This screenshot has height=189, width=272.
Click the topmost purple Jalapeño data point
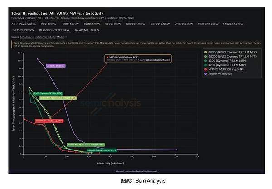[x=37, y=59]
